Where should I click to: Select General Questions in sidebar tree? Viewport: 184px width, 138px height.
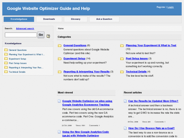click(x=18, y=50)
